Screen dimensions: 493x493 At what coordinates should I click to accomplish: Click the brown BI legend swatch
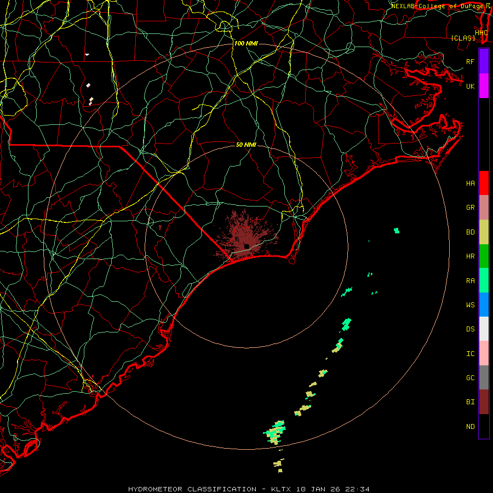point(484,402)
